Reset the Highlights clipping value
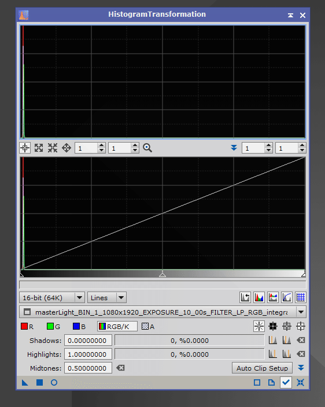Screen dimensions: 325x407 [301, 354]
